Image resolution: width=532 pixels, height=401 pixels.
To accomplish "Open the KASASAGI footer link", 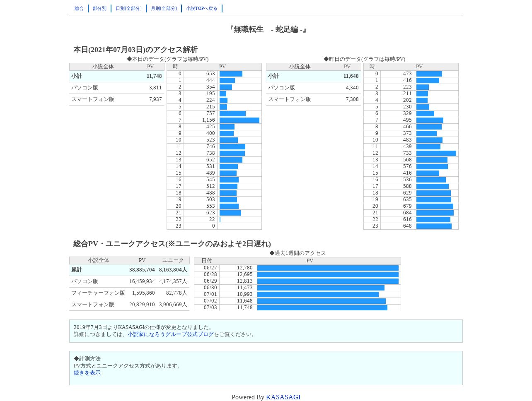I will [283, 397].
